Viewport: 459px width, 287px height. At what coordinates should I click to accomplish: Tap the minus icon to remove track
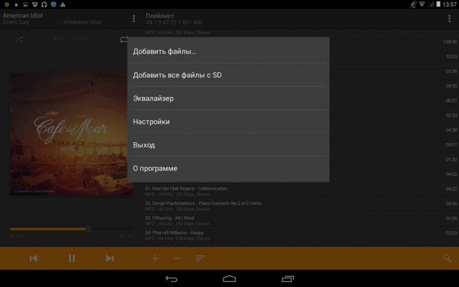pos(177,258)
